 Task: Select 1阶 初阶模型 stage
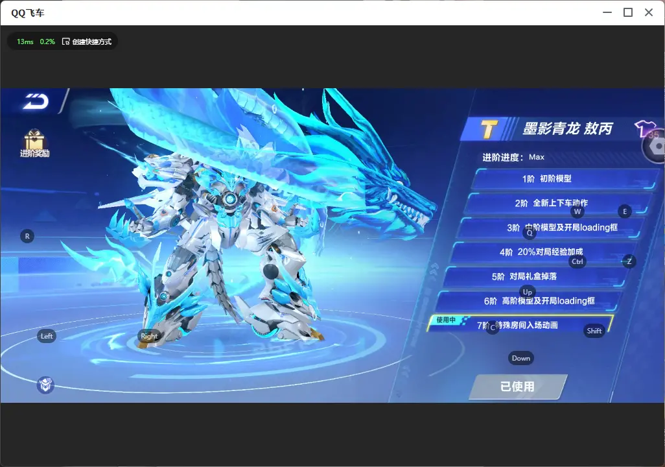pyautogui.click(x=565, y=179)
